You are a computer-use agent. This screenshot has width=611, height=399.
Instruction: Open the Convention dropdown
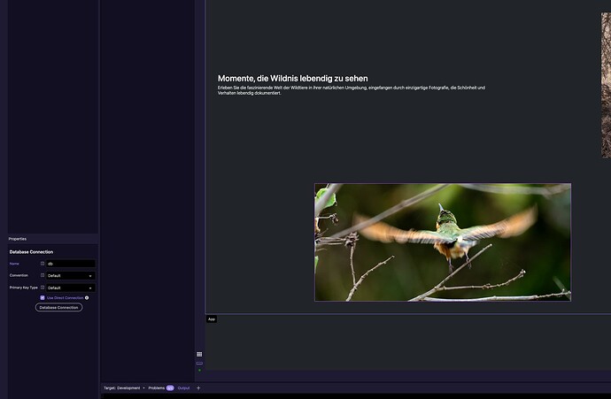tap(71, 276)
